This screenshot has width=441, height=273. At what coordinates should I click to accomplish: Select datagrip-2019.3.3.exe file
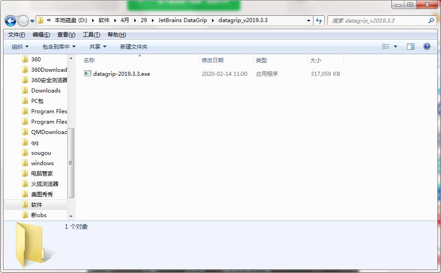point(122,74)
